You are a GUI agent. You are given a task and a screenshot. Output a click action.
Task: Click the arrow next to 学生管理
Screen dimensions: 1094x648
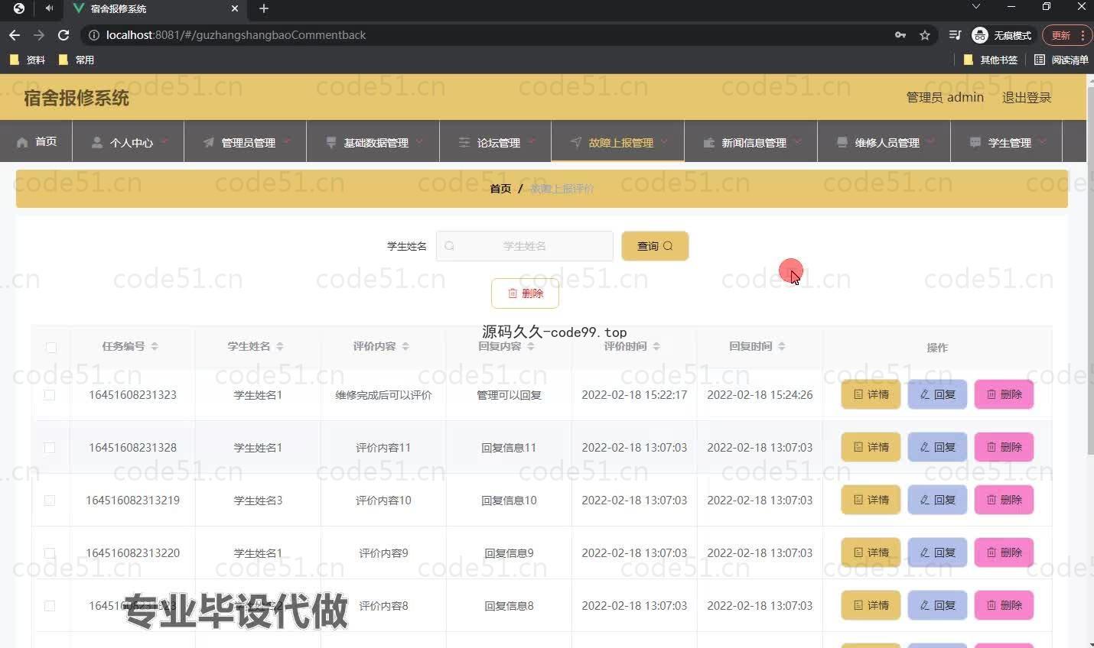(x=1043, y=141)
